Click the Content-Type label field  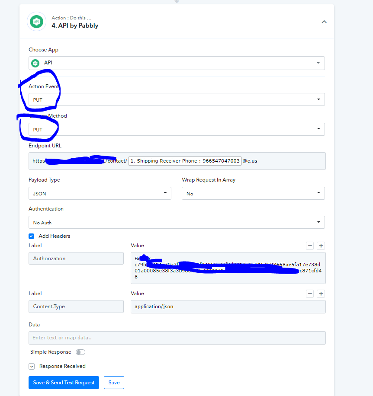point(76,307)
